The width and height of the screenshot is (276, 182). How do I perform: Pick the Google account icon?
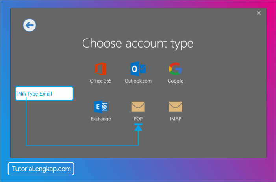point(175,69)
